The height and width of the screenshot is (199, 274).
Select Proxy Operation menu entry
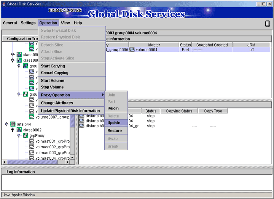(x=71, y=95)
